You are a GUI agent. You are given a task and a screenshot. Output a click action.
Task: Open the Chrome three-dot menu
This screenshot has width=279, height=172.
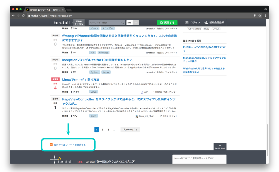tap(265, 16)
